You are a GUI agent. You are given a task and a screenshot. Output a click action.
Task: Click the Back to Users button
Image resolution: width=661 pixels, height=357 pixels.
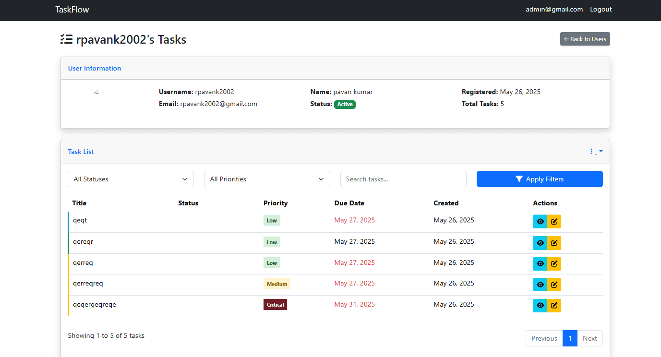[585, 39]
